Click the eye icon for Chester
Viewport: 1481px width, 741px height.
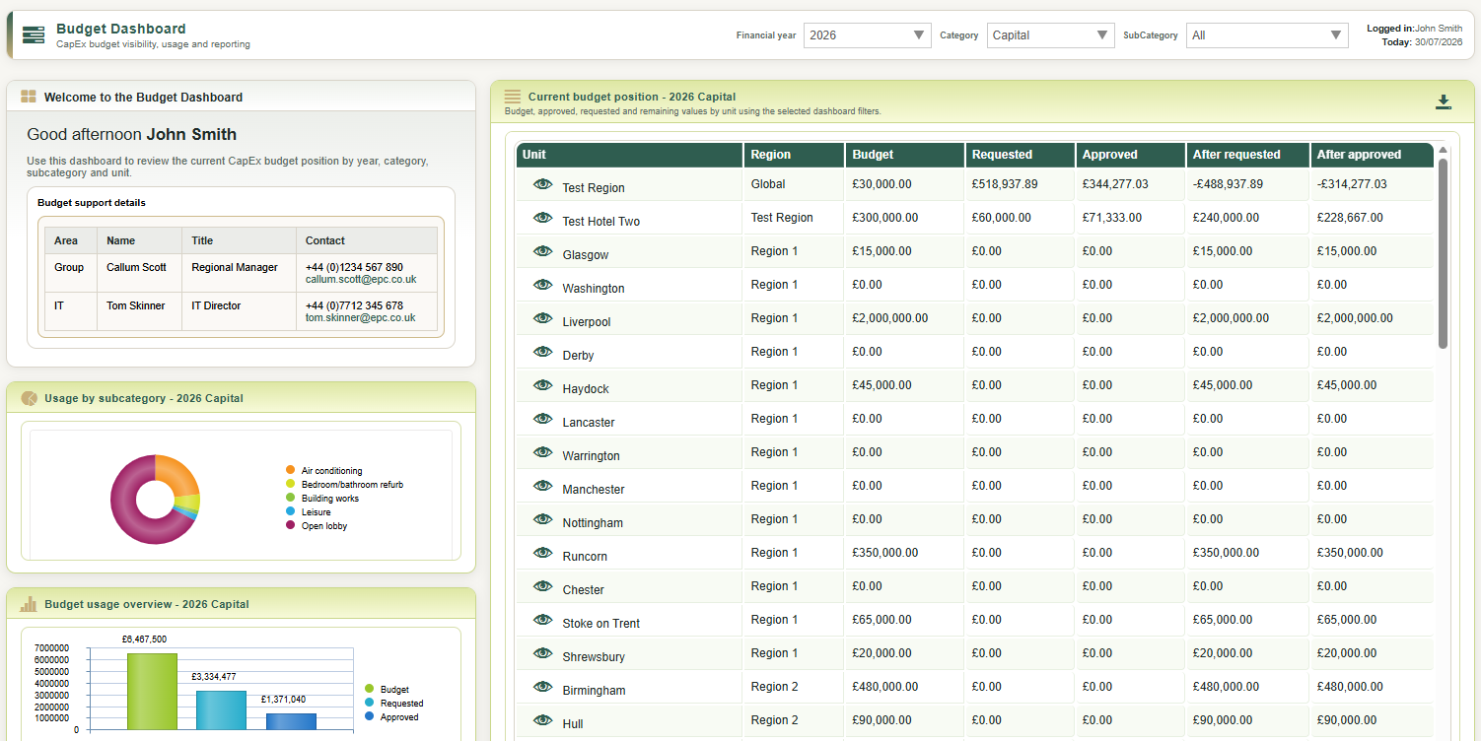[542, 586]
